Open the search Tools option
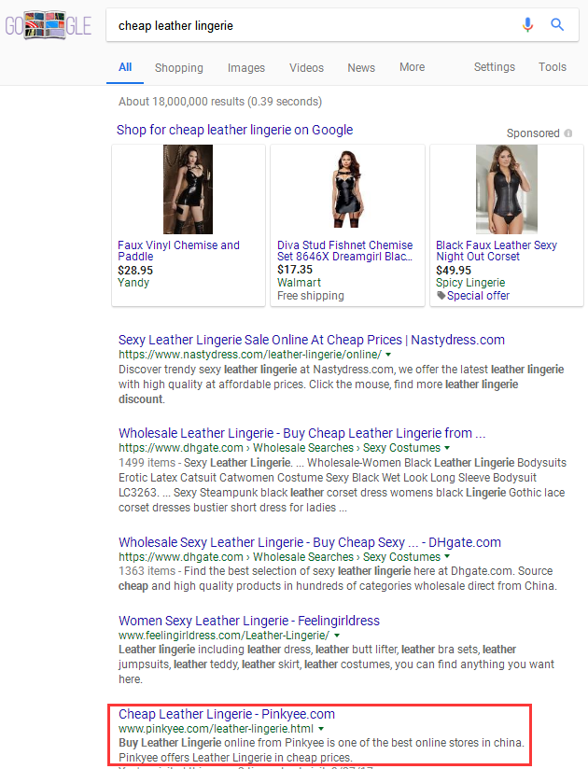 (x=553, y=67)
